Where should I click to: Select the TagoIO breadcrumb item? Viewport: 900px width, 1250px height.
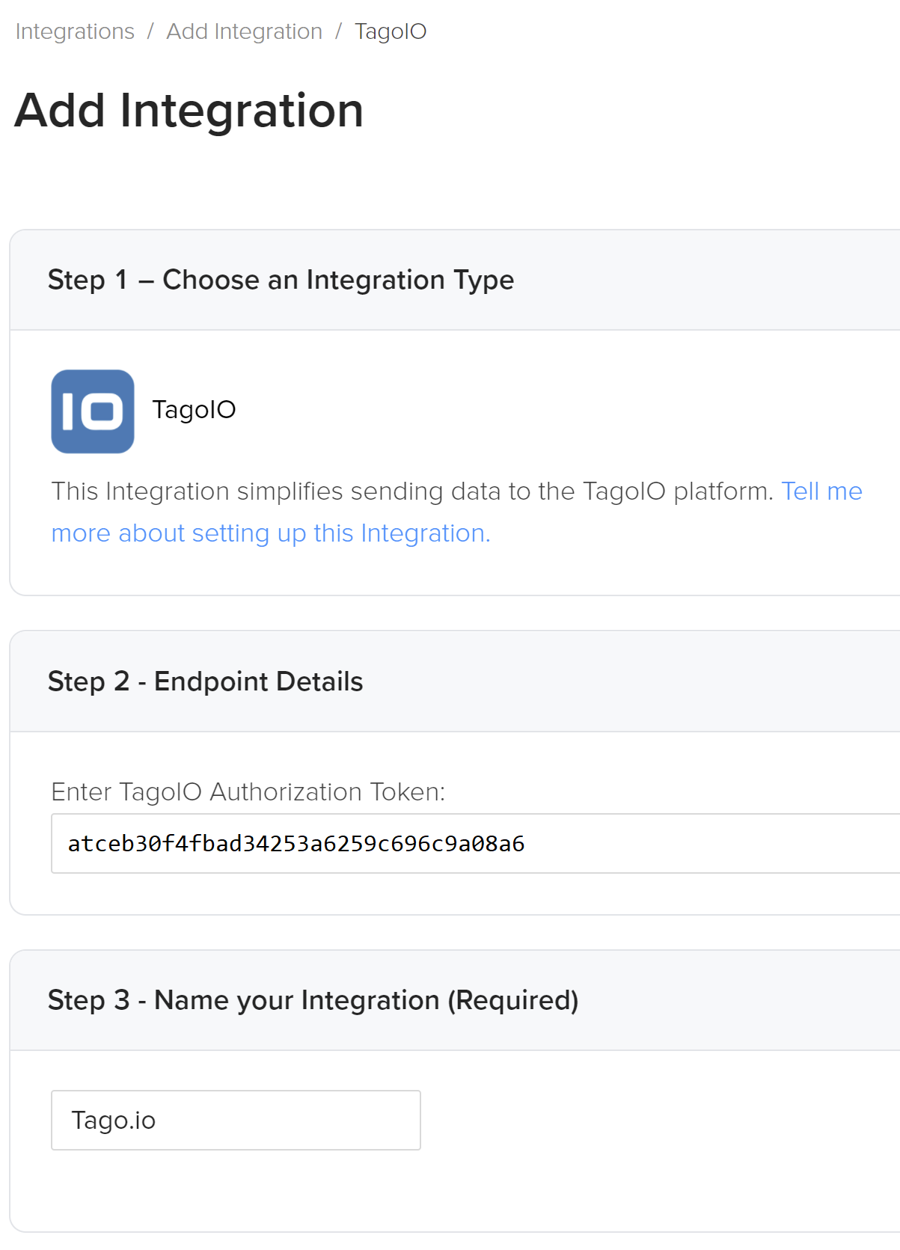[x=390, y=31]
